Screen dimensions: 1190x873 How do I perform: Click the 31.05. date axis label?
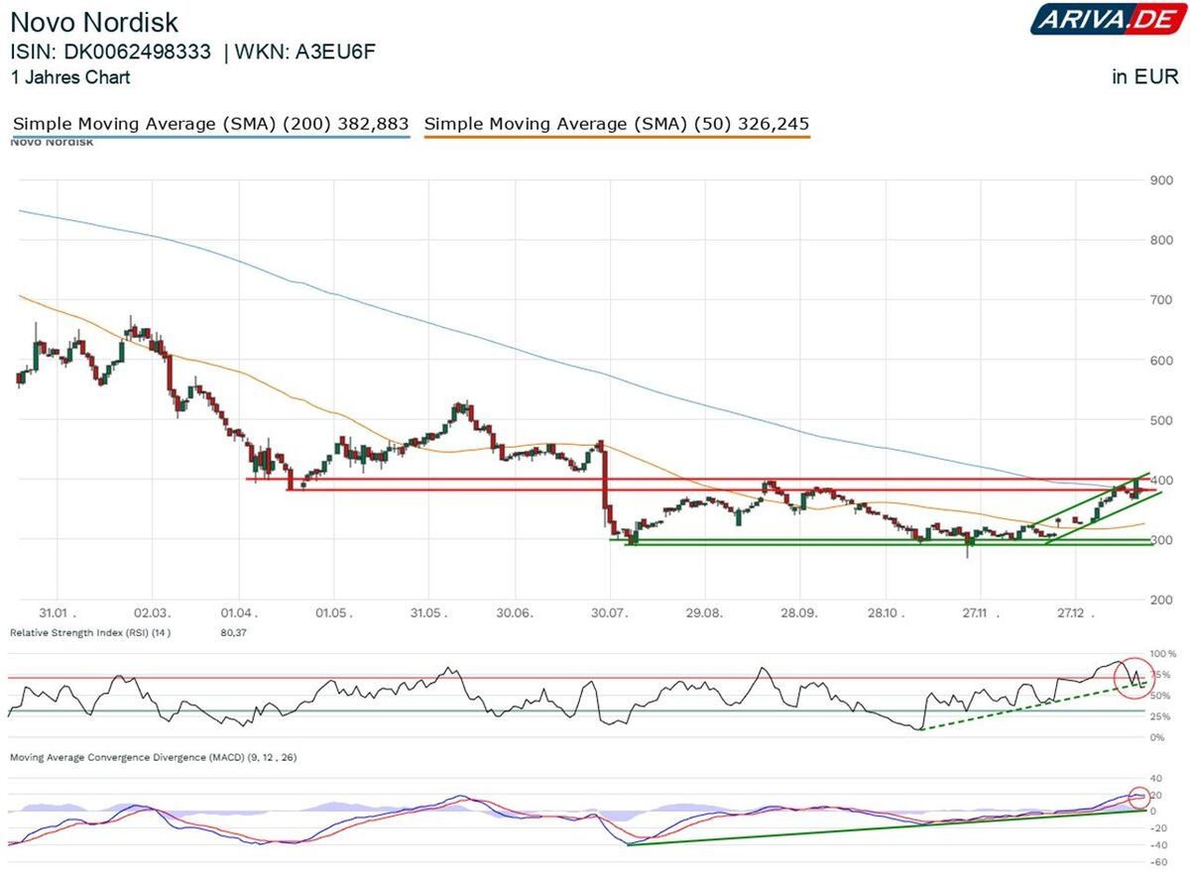click(426, 613)
